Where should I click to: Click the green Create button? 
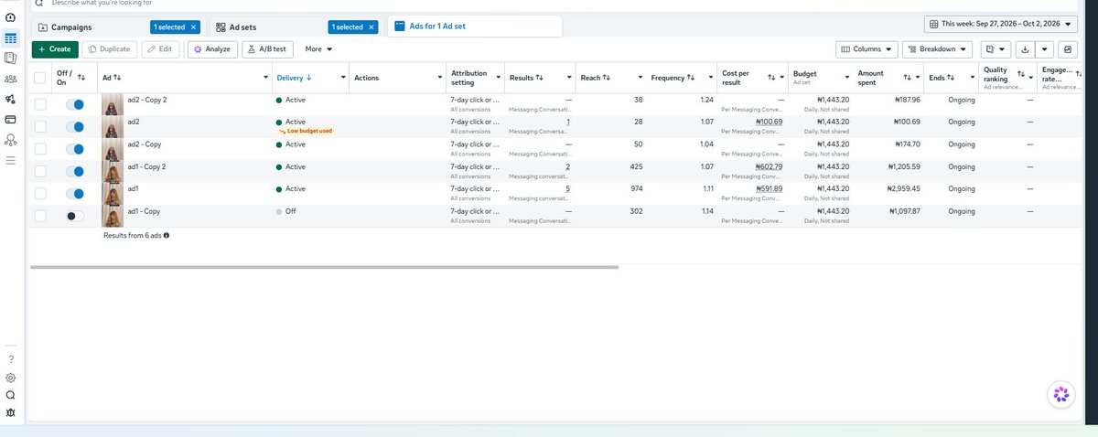55,48
